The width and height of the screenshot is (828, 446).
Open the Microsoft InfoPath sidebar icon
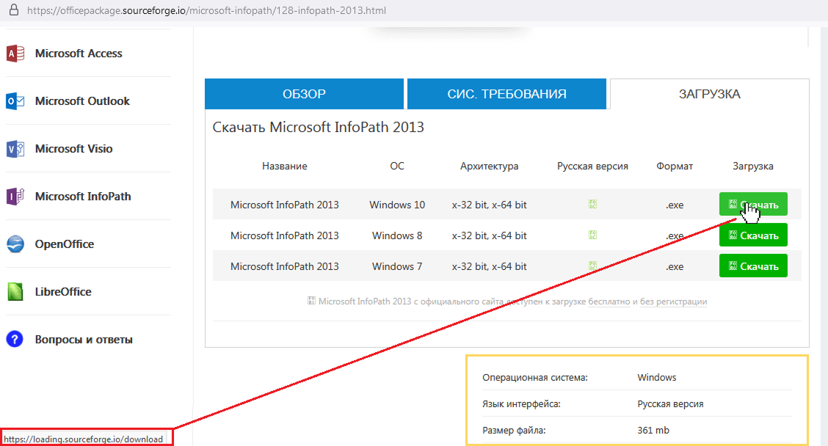pos(14,196)
